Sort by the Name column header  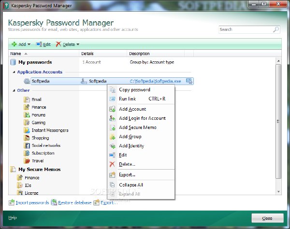pos(44,54)
